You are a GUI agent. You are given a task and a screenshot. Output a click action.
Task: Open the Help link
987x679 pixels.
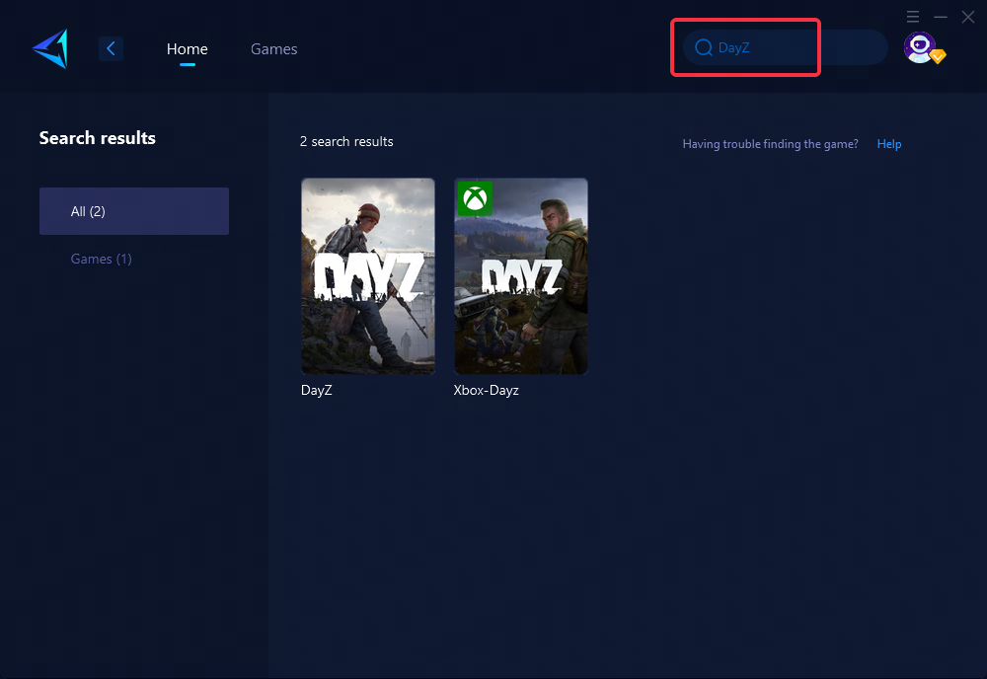(889, 144)
